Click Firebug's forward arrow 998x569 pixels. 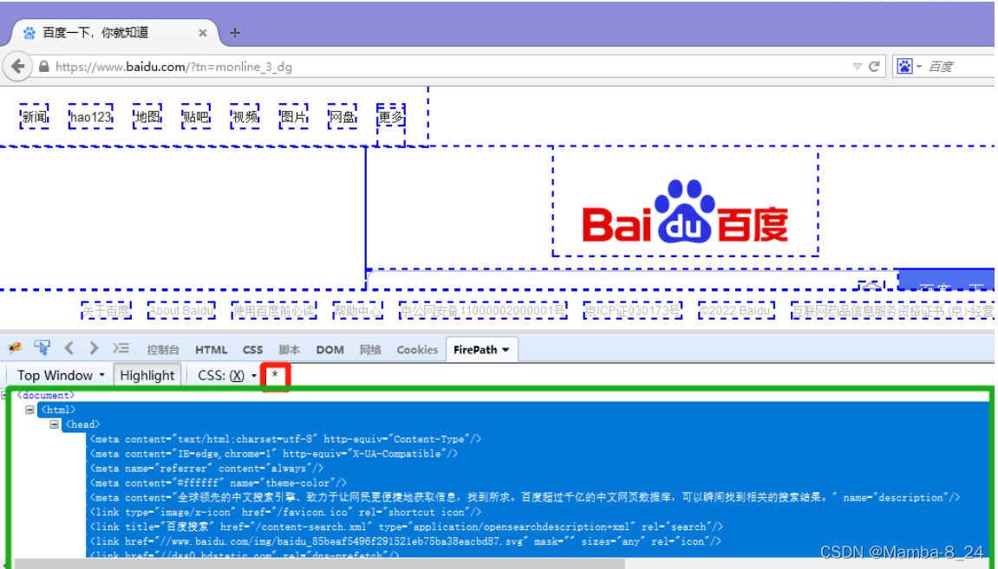[x=94, y=348]
